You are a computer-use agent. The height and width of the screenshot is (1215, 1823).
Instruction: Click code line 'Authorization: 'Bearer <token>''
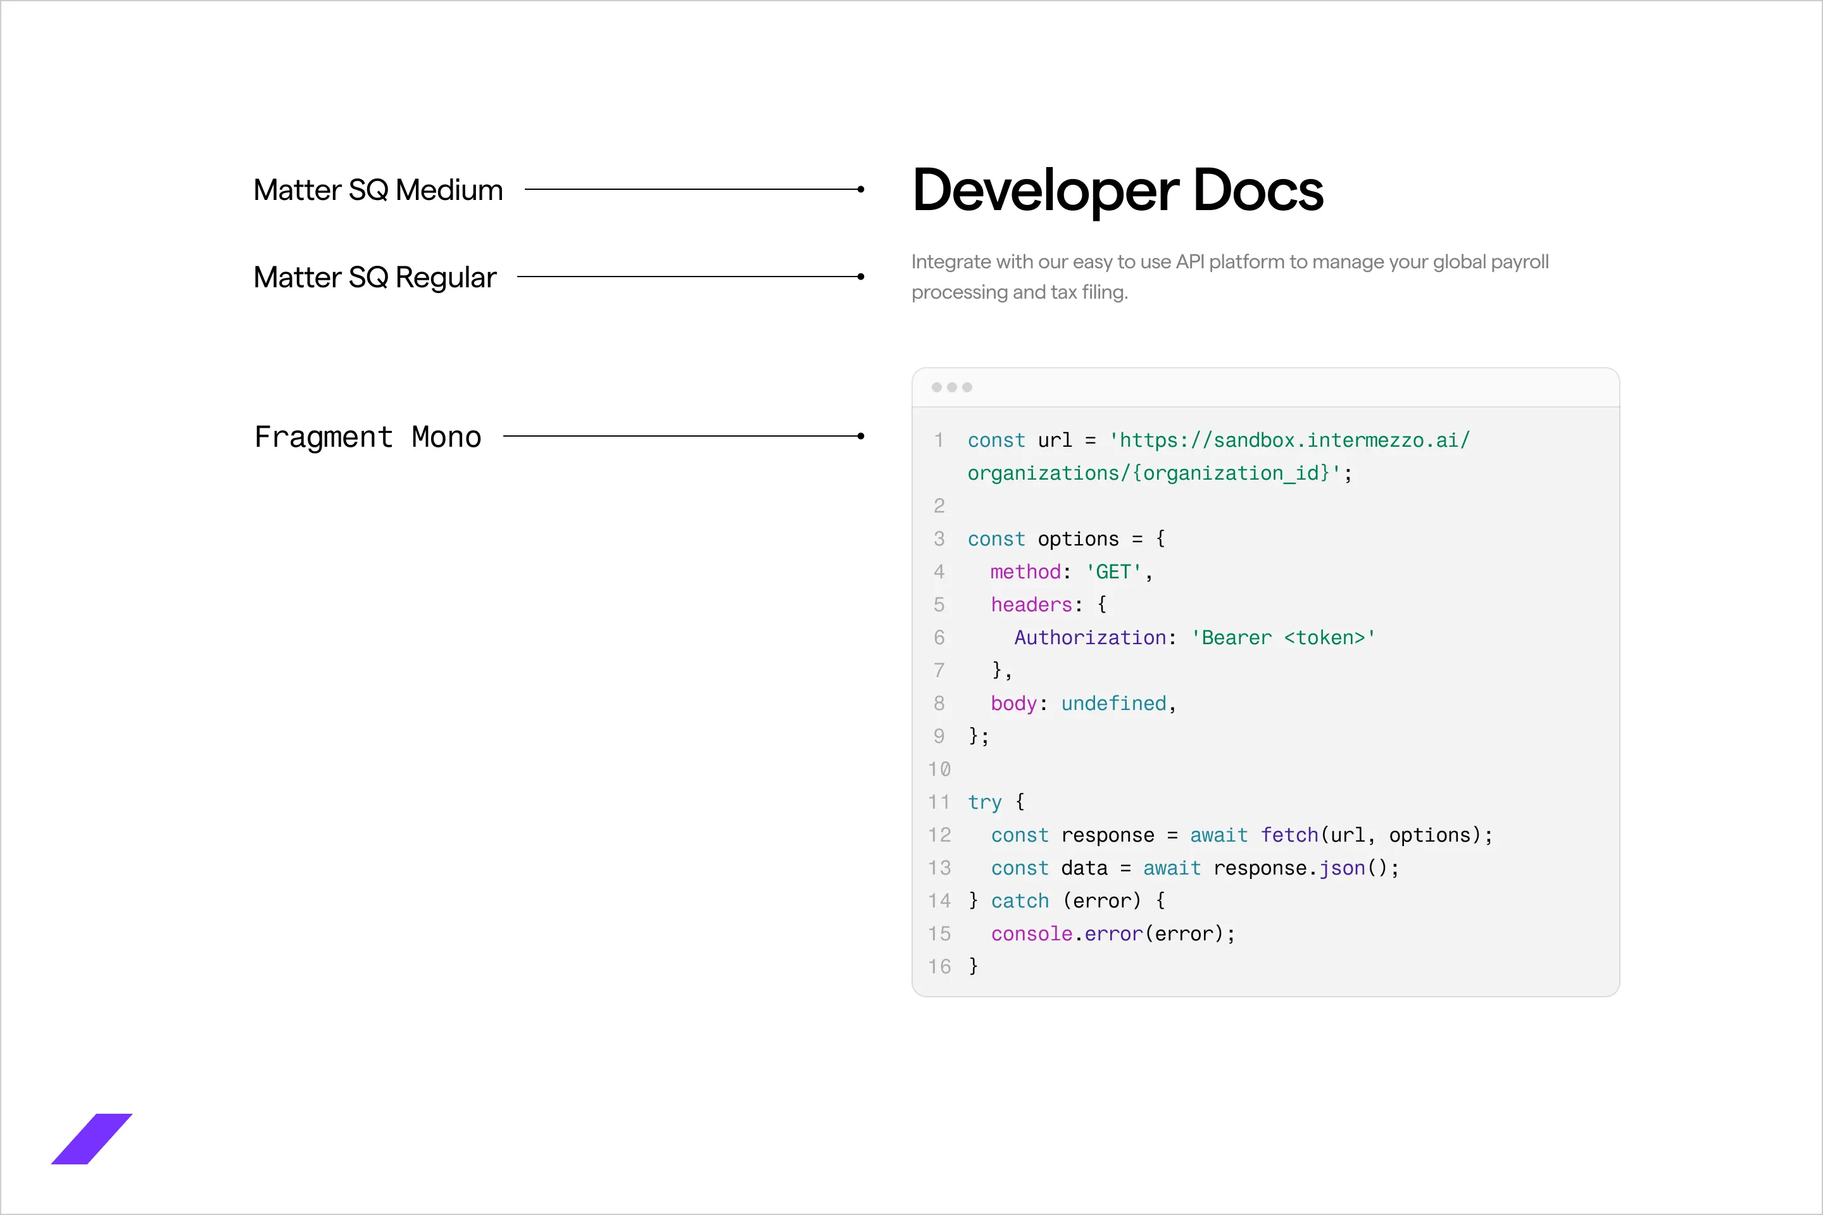(1194, 638)
